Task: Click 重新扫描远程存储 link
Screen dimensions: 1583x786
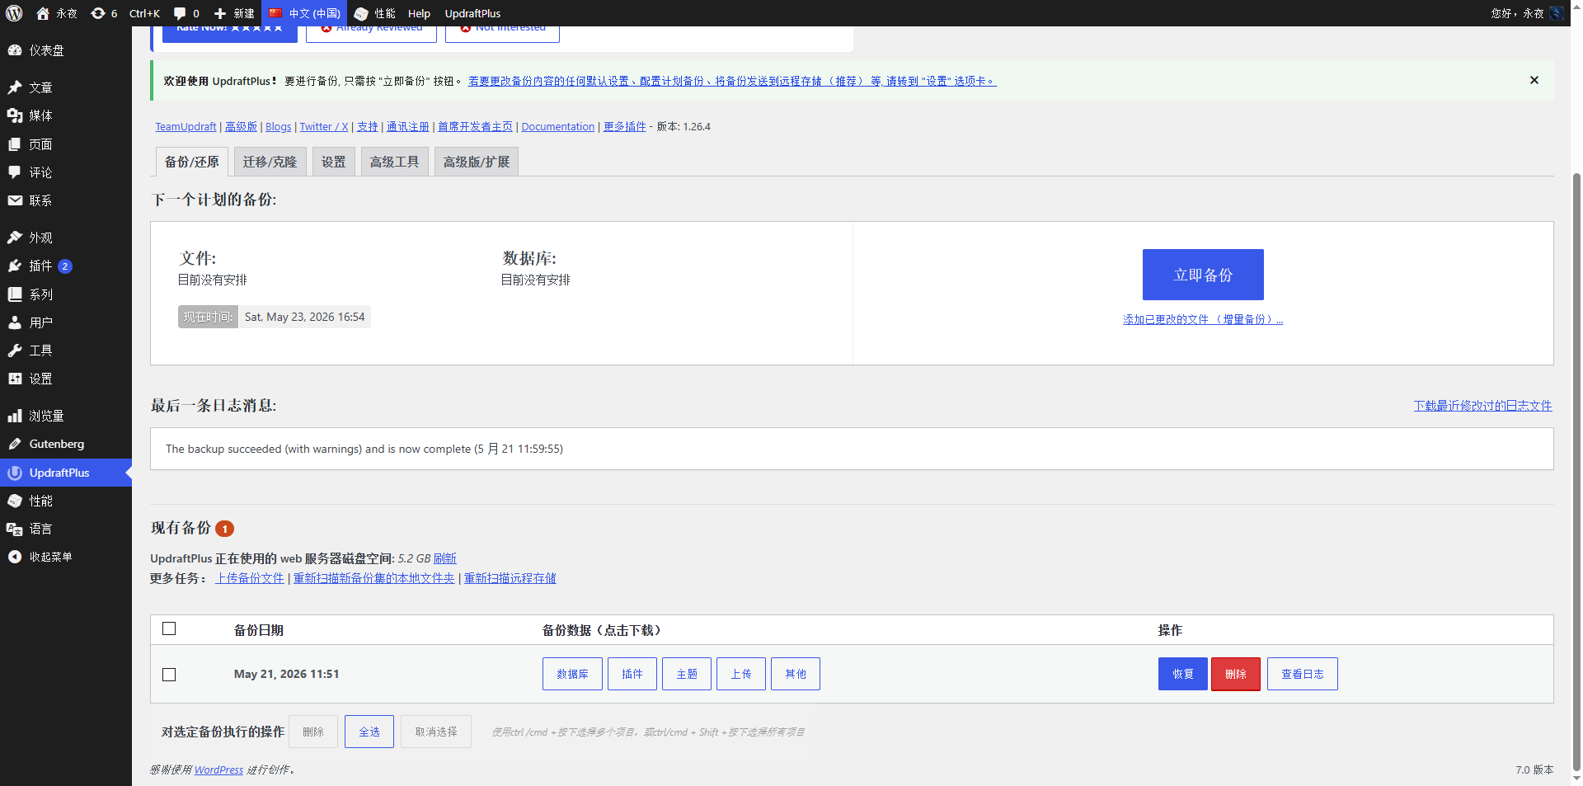Action: [510, 578]
